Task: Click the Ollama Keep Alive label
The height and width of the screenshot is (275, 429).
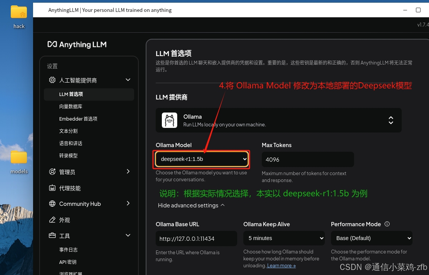Action: point(266,224)
